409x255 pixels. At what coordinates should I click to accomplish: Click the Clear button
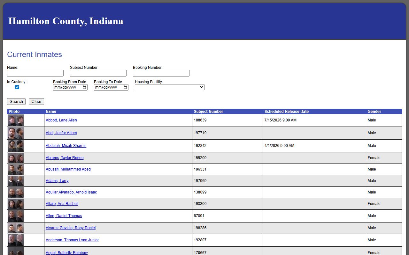pyautogui.click(x=36, y=101)
